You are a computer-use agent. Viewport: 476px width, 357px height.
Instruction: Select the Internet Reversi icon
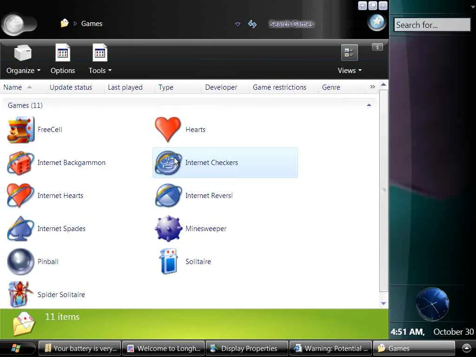pos(168,196)
